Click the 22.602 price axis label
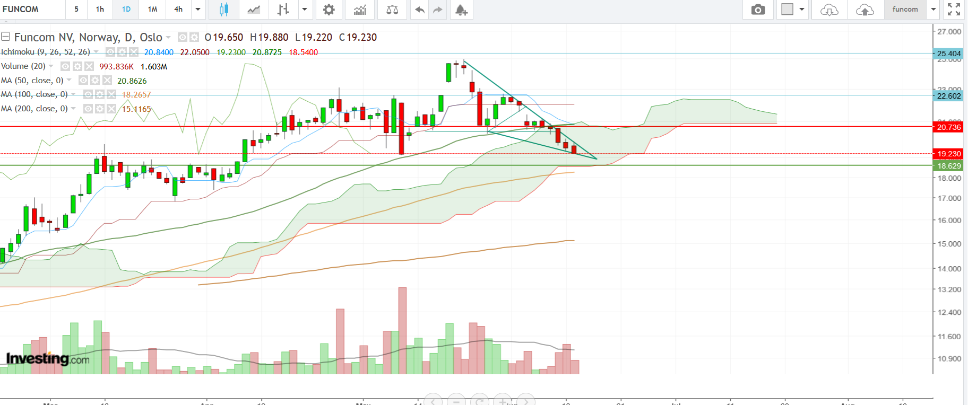This screenshot has height=405, width=968. (949, 96)
